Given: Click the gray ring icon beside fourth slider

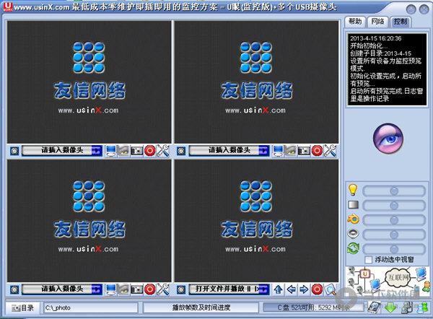Looking at the screenshot, I should coord(353,234).
